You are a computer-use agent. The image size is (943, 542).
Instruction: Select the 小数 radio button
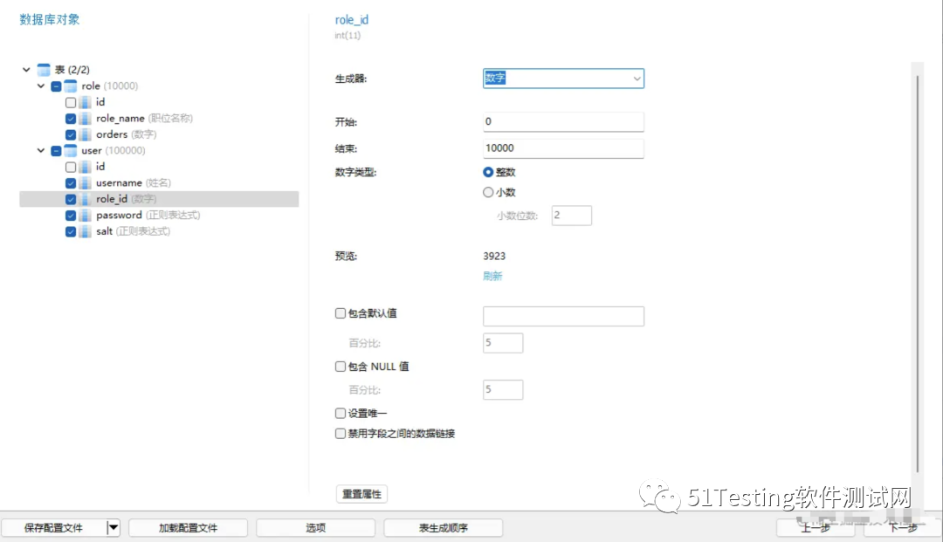coord(489,192)
